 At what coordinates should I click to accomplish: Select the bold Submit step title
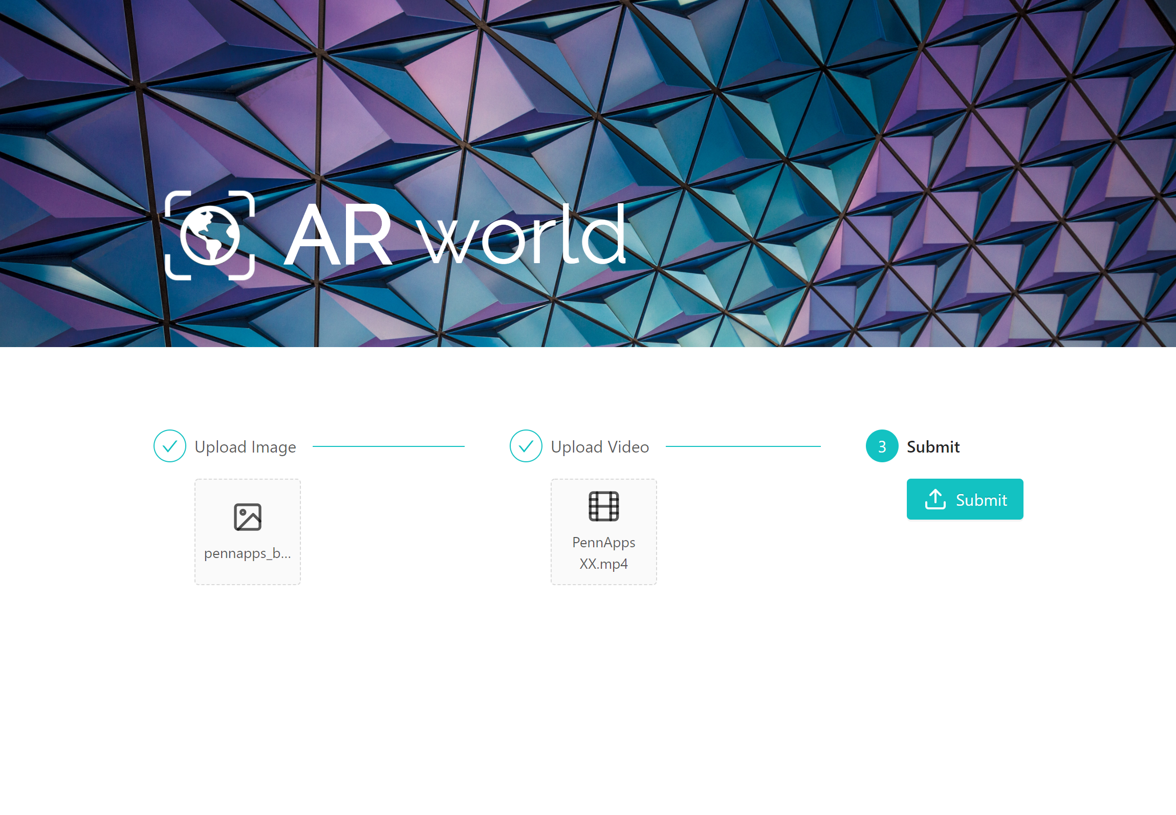933,447
